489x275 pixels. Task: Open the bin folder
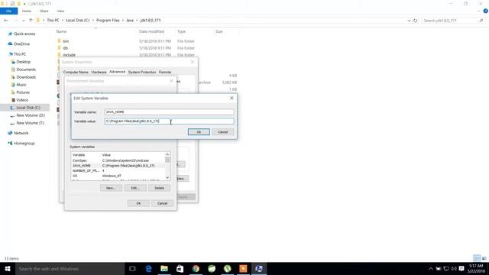66,41
